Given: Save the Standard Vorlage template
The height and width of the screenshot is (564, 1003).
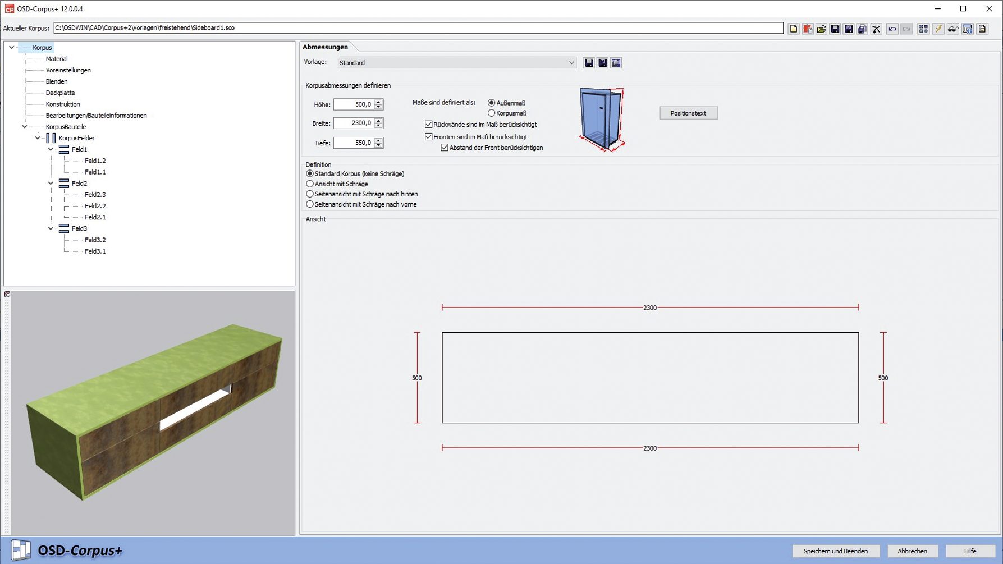Looking at the screenshot, I should click(x=588, y=62).
